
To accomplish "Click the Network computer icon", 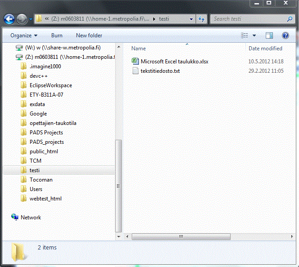I will tap(15, 217).
